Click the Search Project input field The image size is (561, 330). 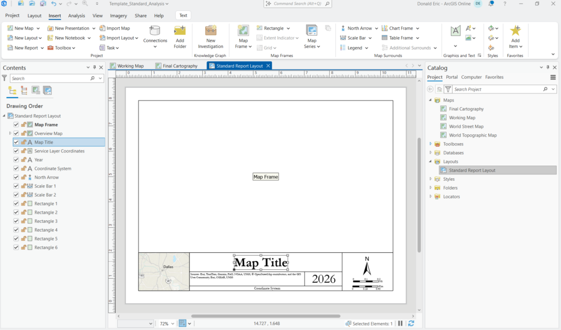[x=499, y=89]
